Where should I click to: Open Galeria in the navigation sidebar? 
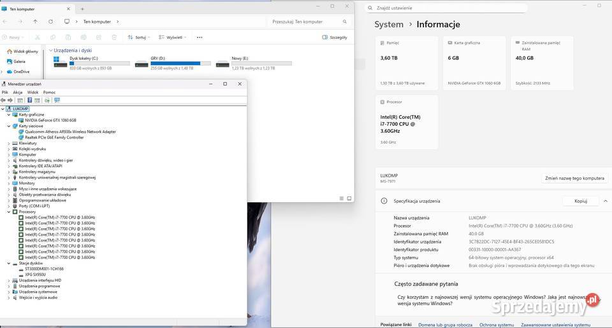pyautogui.click(x=19, y=62)
